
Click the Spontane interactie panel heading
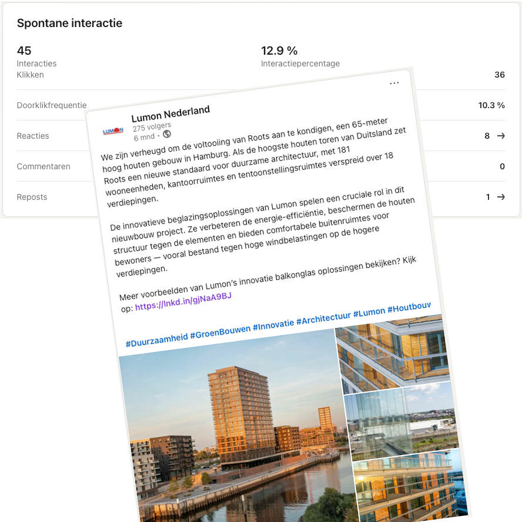(70, 23)
